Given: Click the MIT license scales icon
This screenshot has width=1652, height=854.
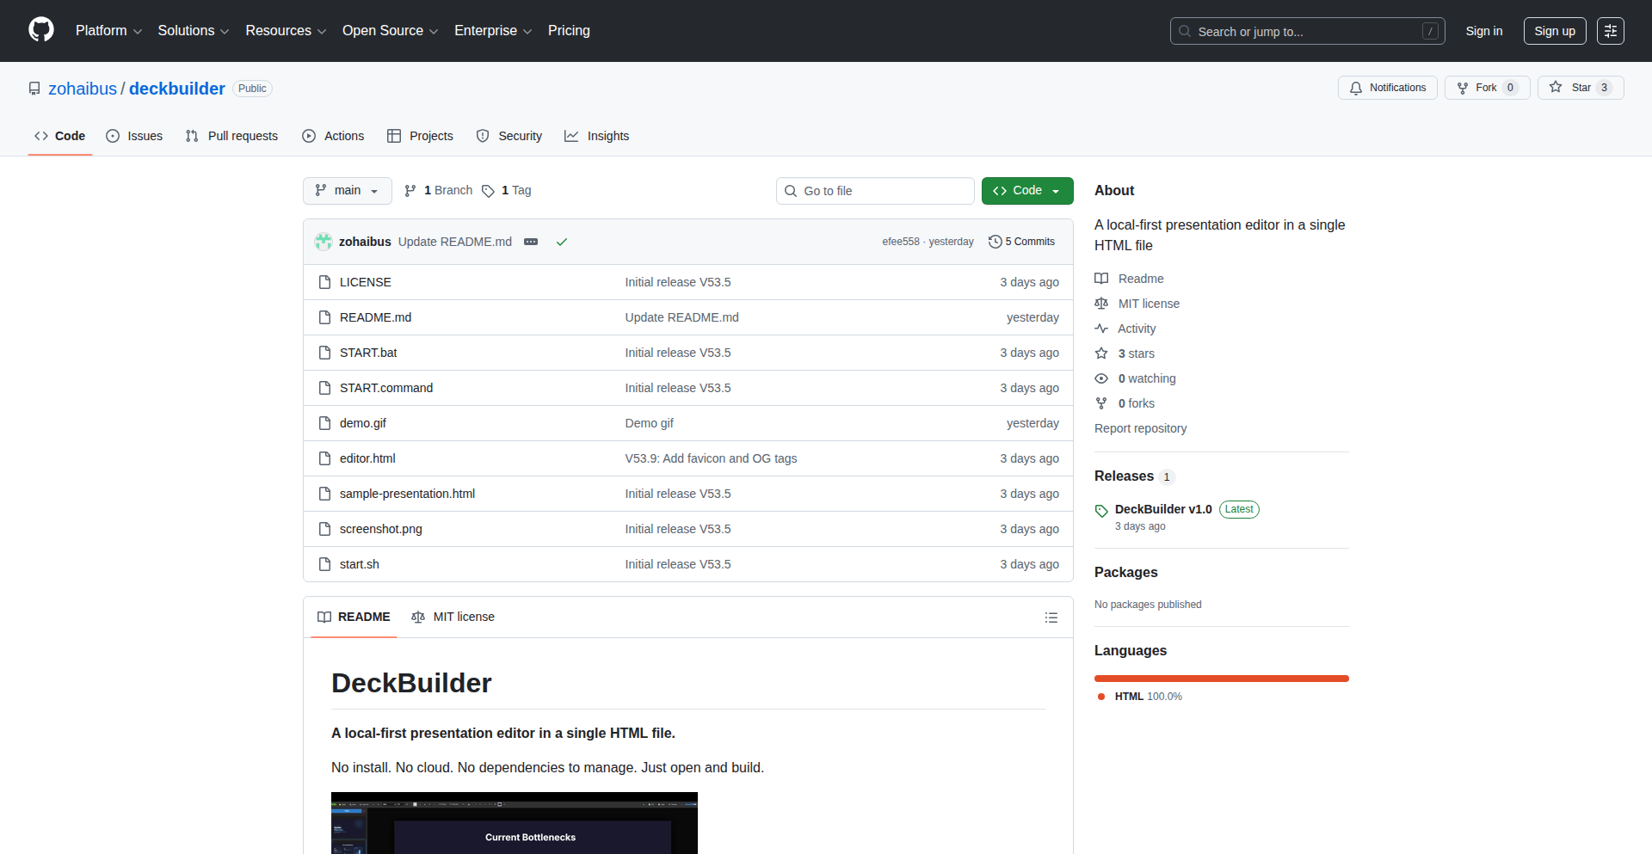Looking at the screenshot, I should [x=1101, y=303].
